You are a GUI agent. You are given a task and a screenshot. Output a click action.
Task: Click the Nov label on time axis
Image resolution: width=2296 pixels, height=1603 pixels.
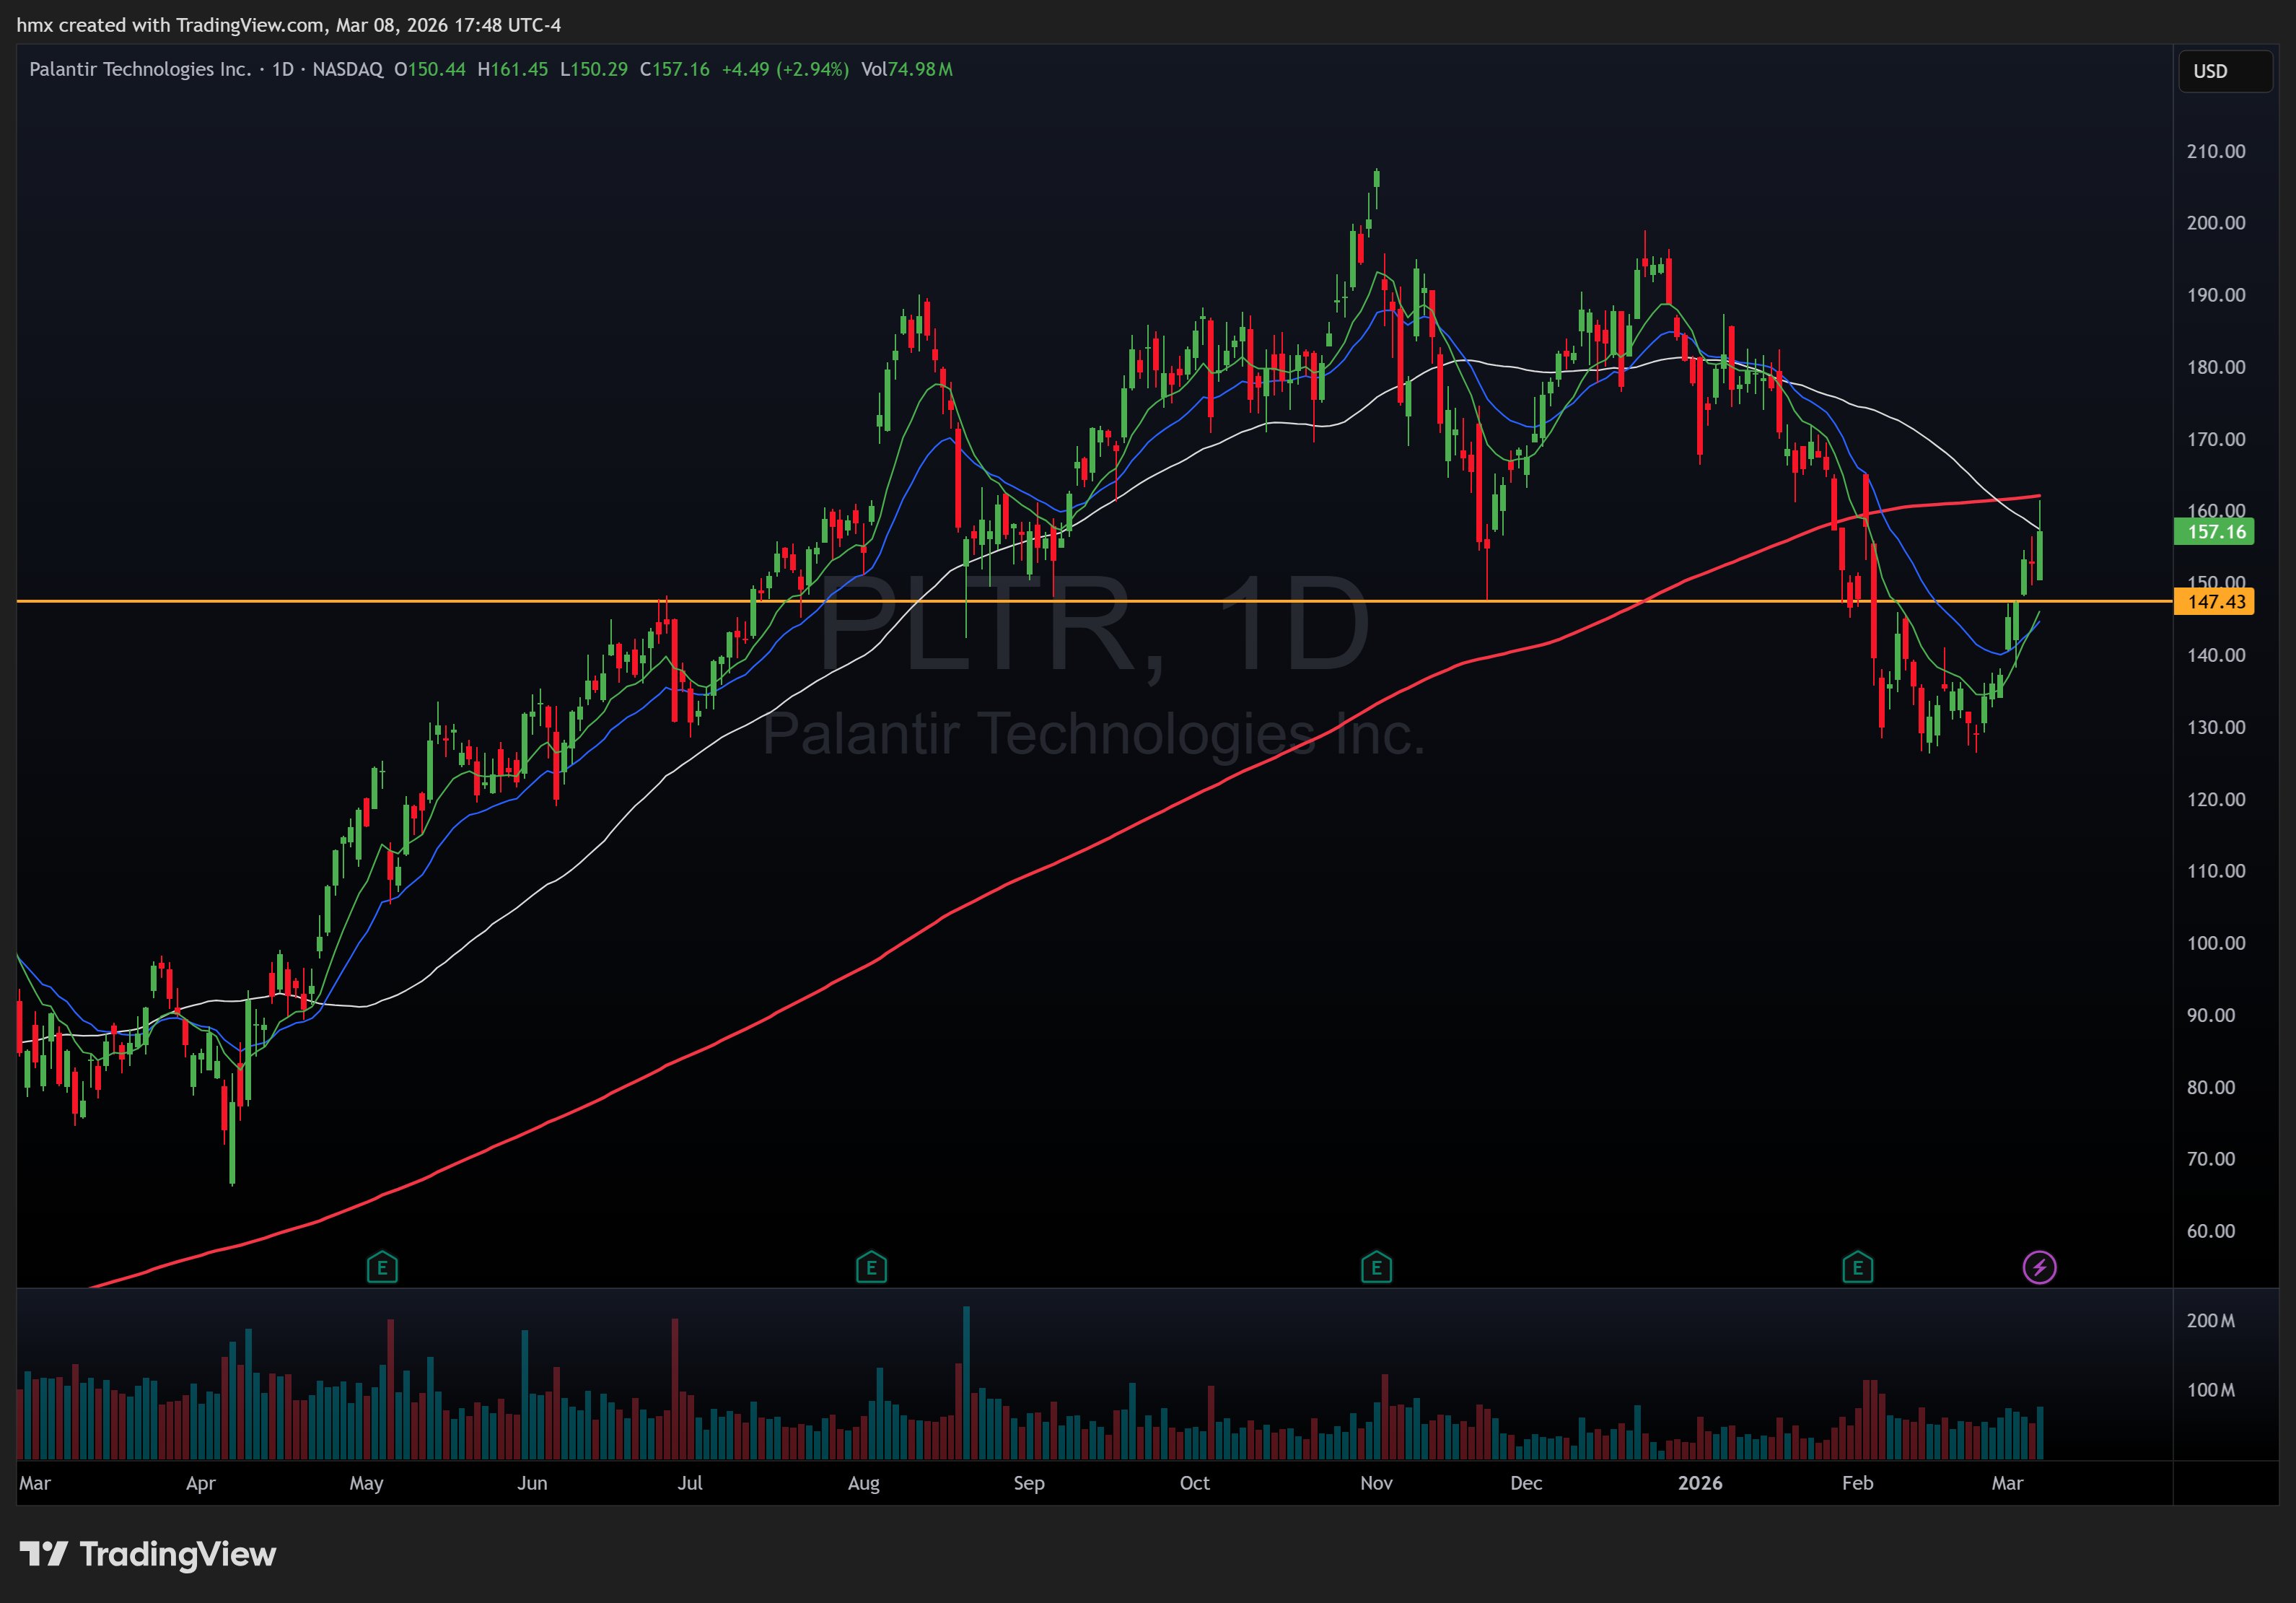click(1376, 1483)
